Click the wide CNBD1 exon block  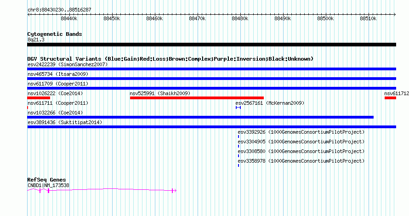(49, 191)
